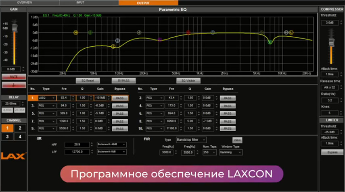The image size is (345, 192).
Task: Click the delay 25.00ms field
Action: (11, 103)
